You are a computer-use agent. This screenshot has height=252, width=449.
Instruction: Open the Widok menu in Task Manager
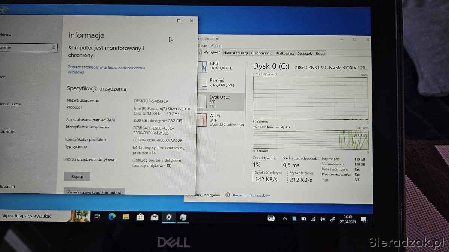point(215,46)
